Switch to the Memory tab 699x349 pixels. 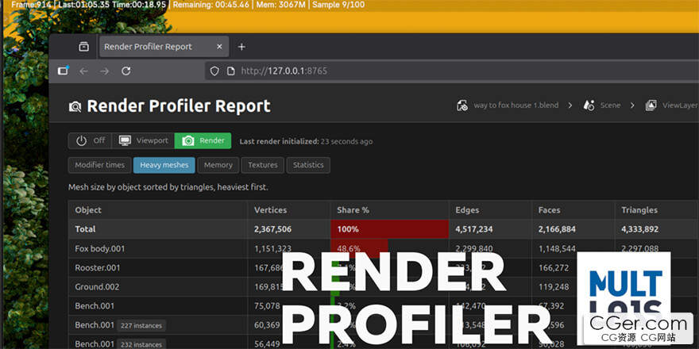click(218, 165)
